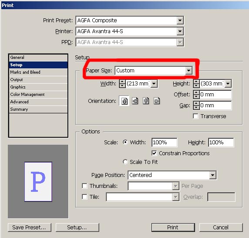Click the Gap value field

[215, 105]
